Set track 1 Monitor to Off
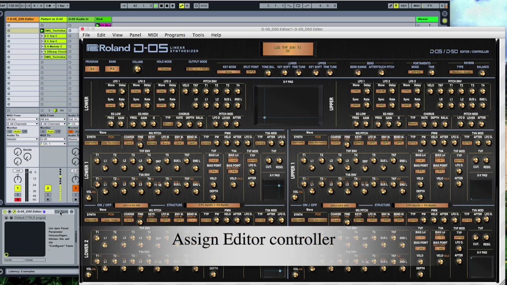This screenshot has width=507, height=285. (25, 131)
